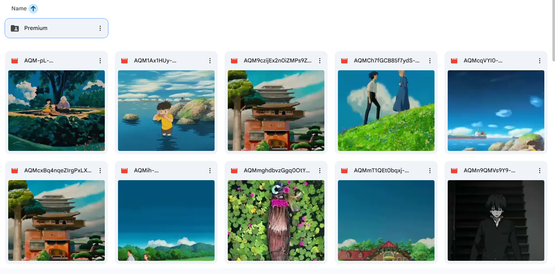
Task: Open the Premium shared folder
Action: click(56, 28)
